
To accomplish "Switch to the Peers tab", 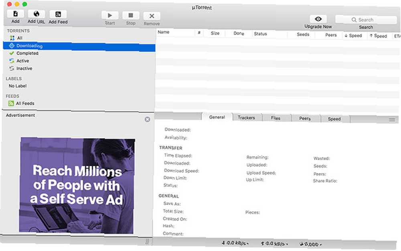I will (x=305, y=118).
